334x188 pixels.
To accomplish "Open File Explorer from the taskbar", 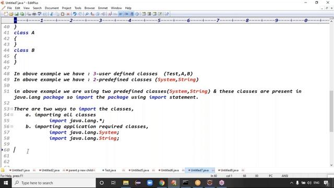I will [126, 183].
